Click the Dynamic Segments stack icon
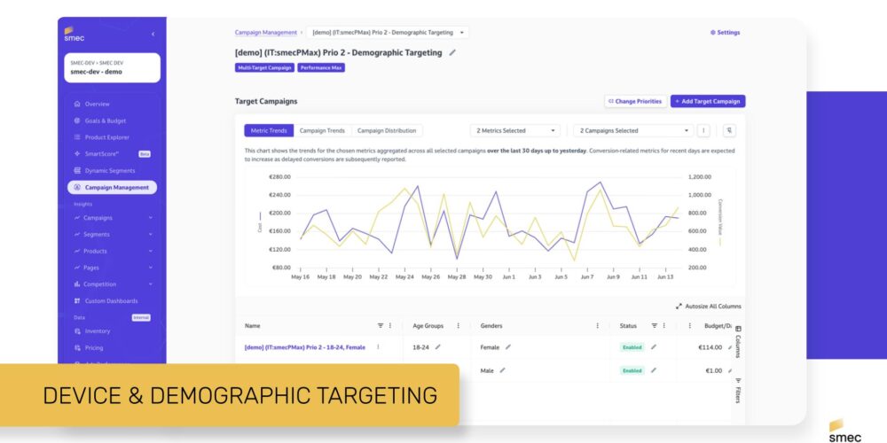 pyautogui.click(x=77, y=171)
